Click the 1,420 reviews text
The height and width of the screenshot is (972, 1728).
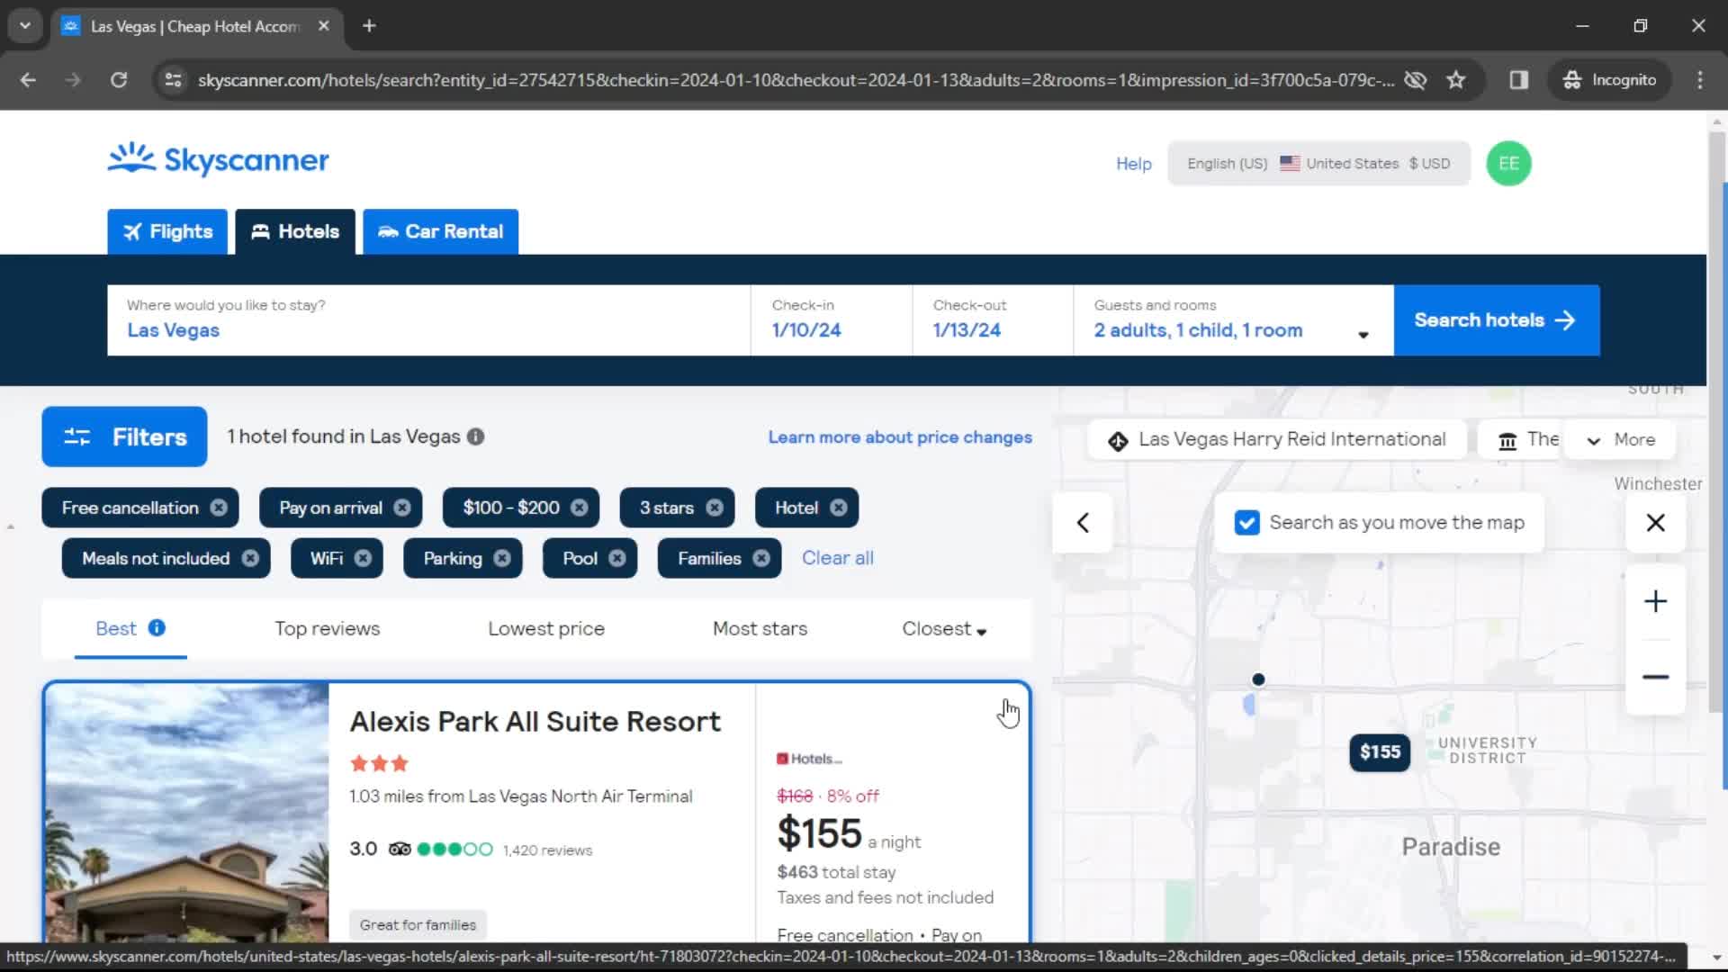tap(547, 850)
